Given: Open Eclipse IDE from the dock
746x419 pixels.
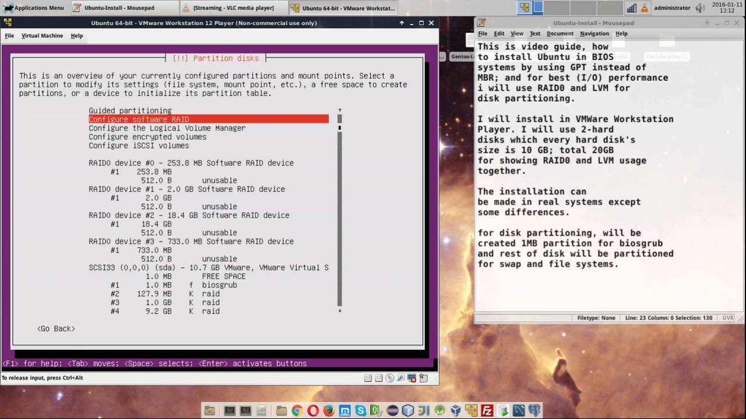Looking at the screenshot, I should tap(392, 410).
